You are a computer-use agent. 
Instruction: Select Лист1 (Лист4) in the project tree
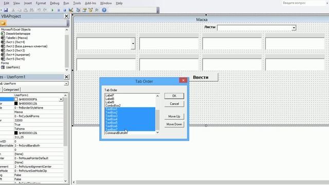[x=15, y=42]
